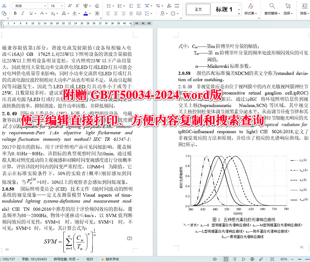Open the font name combo box 宋体

click(30, 6)
